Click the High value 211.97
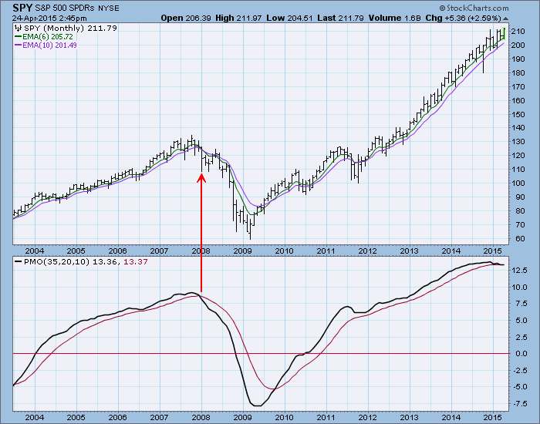Image resolution: width=540 pixels, height=424 pixels. click(x=248, y=18)
